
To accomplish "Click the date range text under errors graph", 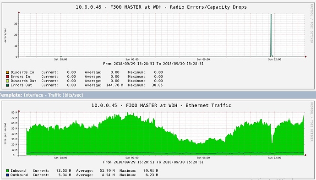I will pyautogui.click(x=153, y=64).
